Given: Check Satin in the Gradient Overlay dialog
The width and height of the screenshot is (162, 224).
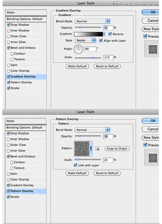Looking at the screenshot, I should click(x=9, y=65).
